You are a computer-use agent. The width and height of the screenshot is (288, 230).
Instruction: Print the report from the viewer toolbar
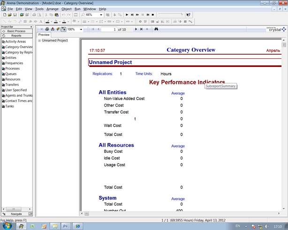(x=47, y=29)
